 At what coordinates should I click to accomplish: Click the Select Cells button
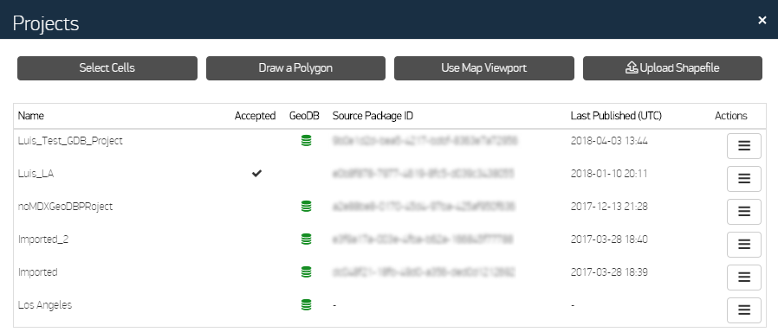pos(107,68)
